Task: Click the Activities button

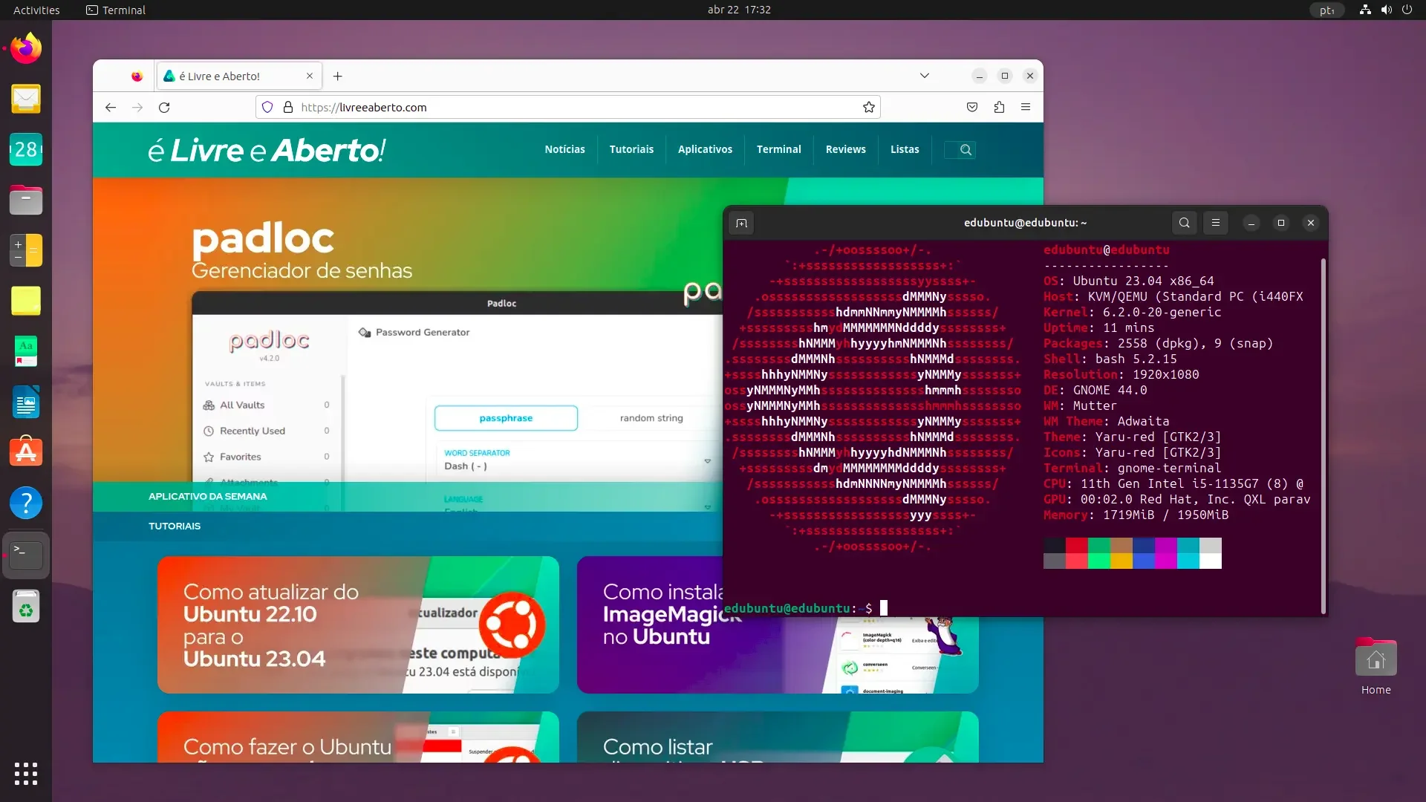Action: (x=36, y=10)
